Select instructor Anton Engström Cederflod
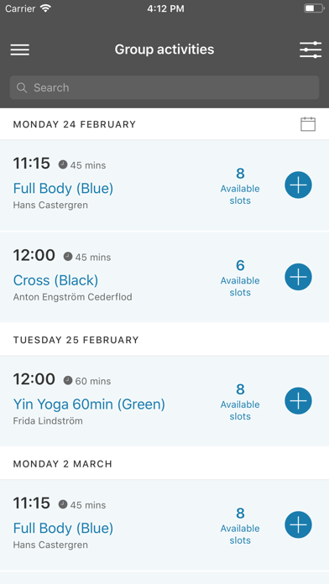 pyautogui.click(x=73, y=297)
